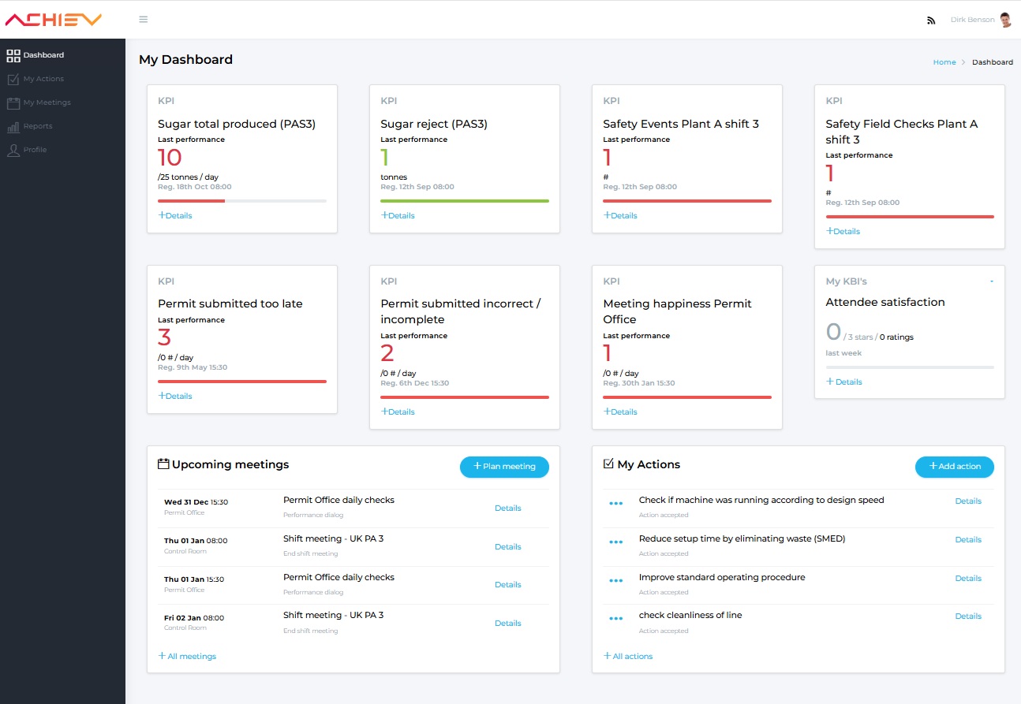This screenshot has width=1021, height=704.
Task: Collapse the My KBI's Attendee satisfaction card
Action: (992, 281)
